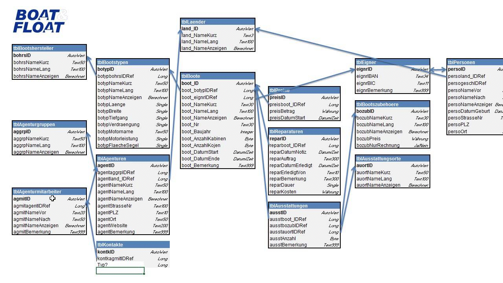Select the empty green-outlined cell in tblKontakte

120,271
